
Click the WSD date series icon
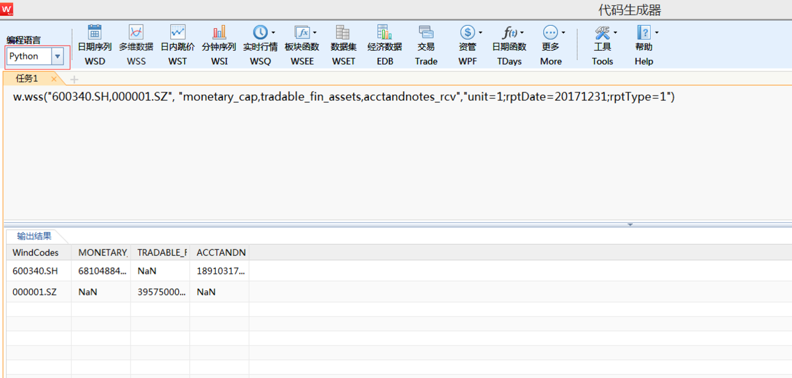(x=94, y=32)
